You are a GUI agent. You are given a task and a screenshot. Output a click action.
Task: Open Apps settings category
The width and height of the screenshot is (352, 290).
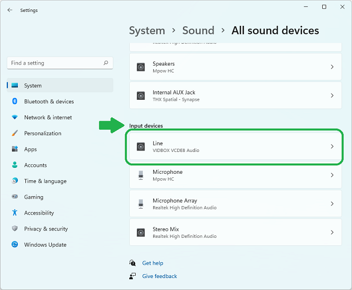coord(60,149)
